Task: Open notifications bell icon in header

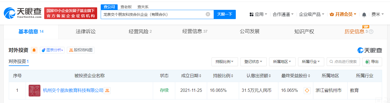Action: click(364, 14)
